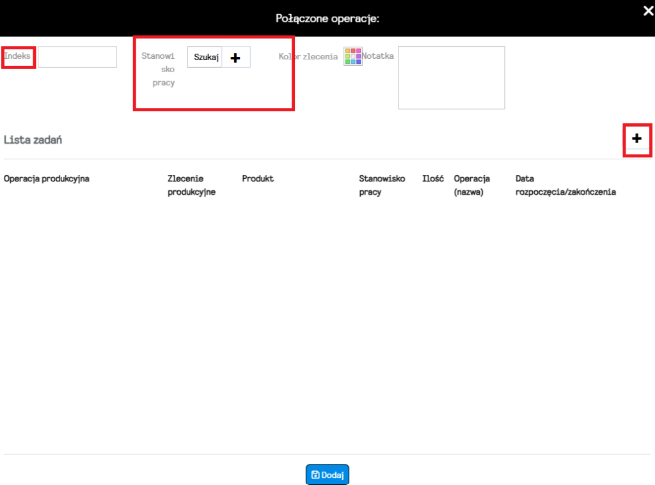Select the Operacja produkcyjna column header
The height and width of the screenshot is (485, 655).
[x=47, y=179]
